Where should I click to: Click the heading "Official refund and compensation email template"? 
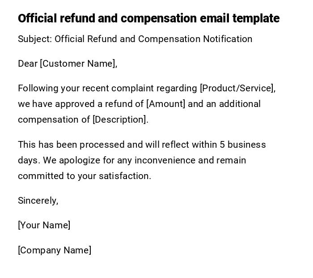pos(148,18)
